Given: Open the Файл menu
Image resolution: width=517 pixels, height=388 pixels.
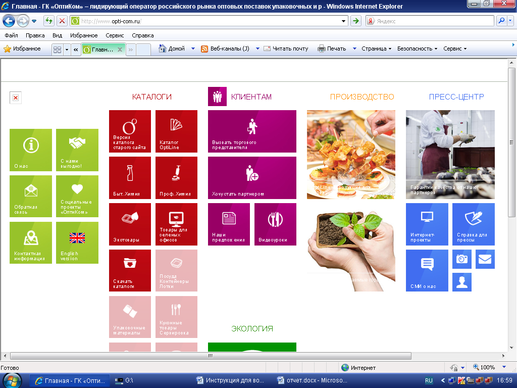Looking at the screenshot, I should [11, 35].
